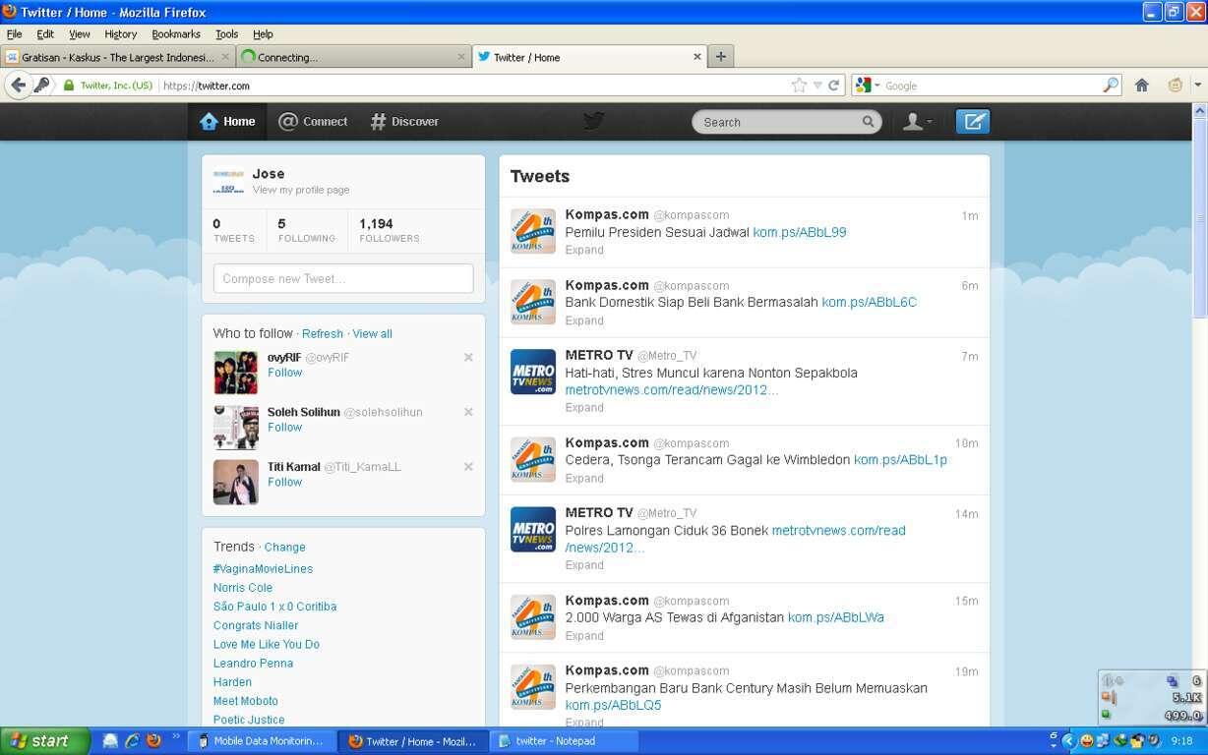Viewport: 1208px width, 755px height.
Task: Dismiss the ovyRIF follow suggestion
Action: tap(468, 358)
